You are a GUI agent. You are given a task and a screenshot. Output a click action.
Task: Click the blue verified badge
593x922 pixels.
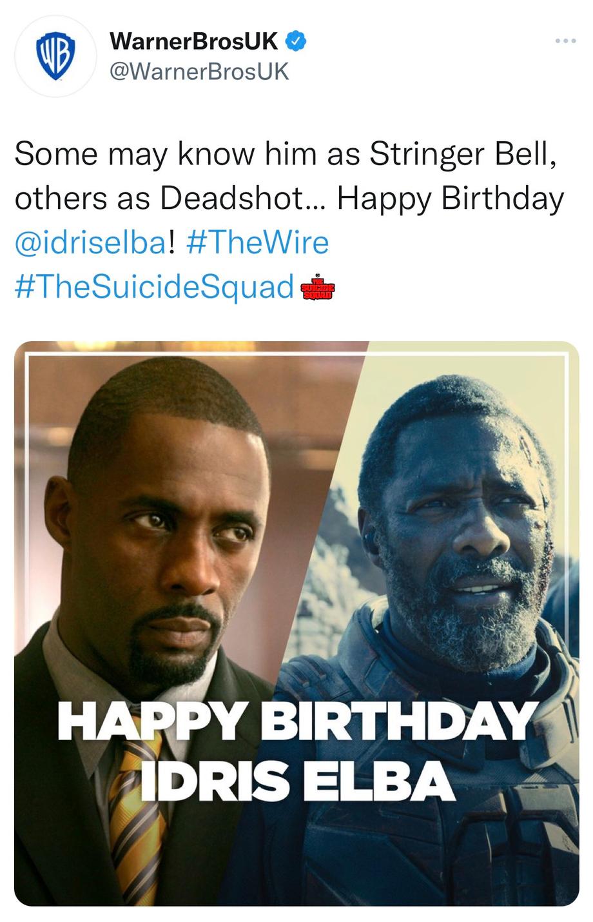coord(295,41)
